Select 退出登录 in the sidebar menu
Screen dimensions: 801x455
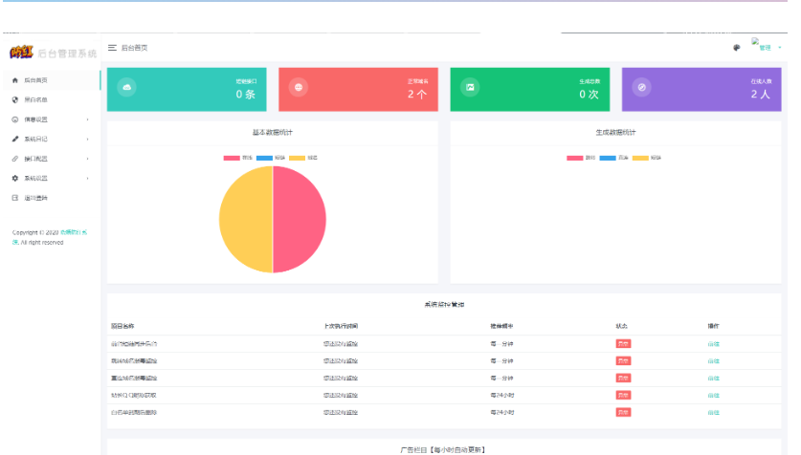35,198
